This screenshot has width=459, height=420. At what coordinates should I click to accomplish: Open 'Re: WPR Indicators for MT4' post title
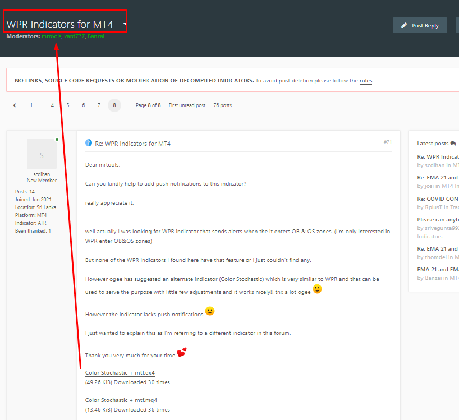pos(132,144)
